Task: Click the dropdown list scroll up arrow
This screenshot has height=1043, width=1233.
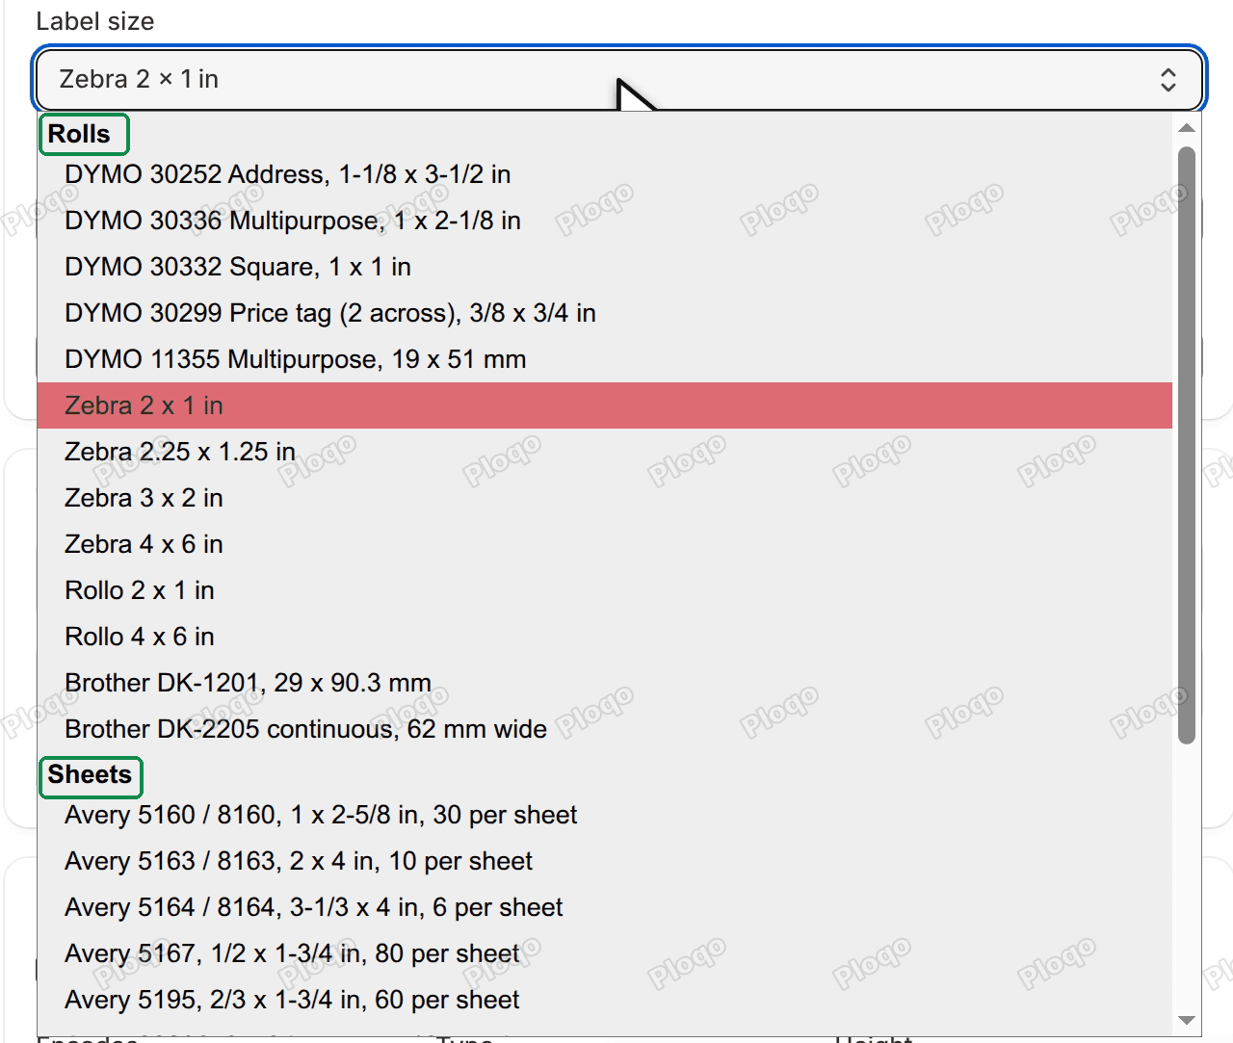Action: 1187,128
